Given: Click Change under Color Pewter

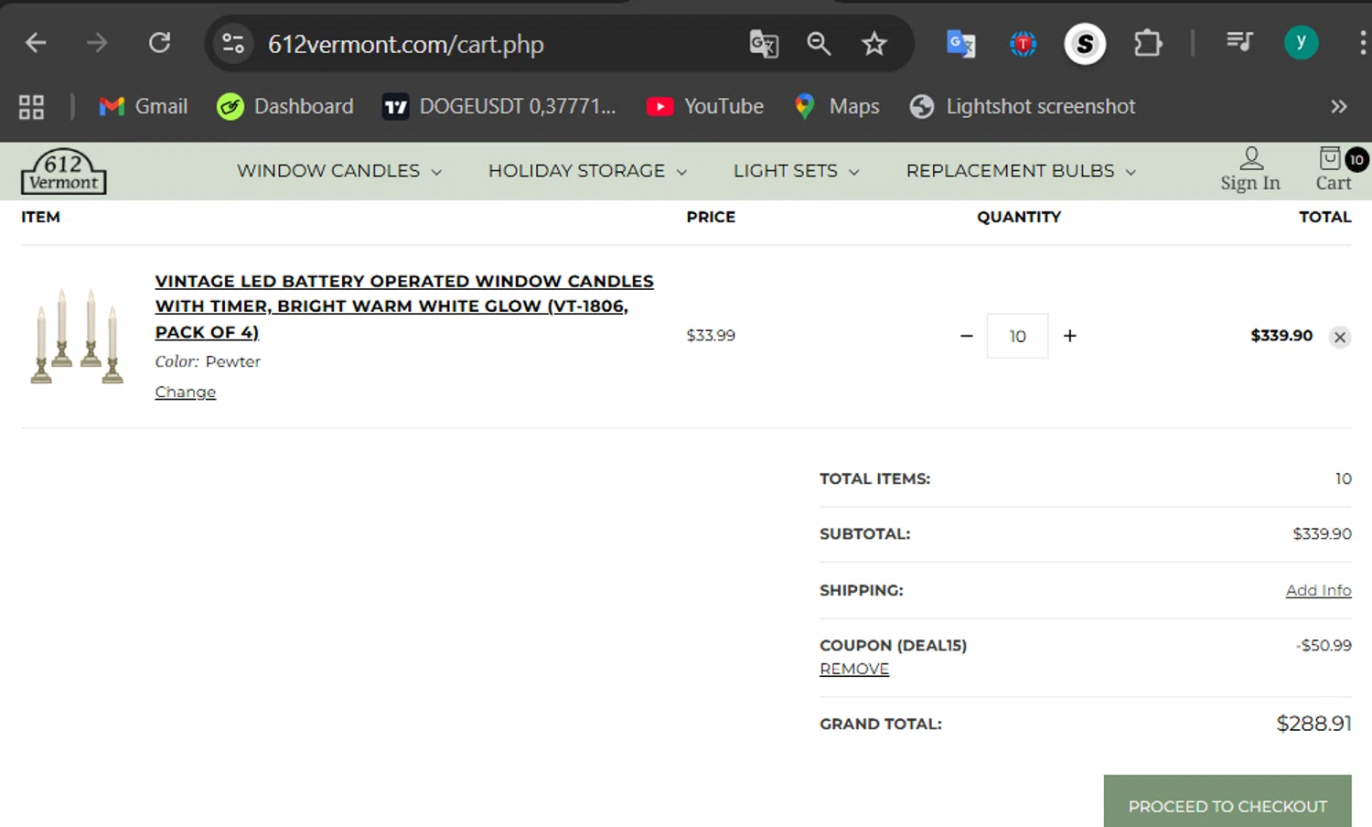Looking at the screenshot, I should click(x=186, y=392).
